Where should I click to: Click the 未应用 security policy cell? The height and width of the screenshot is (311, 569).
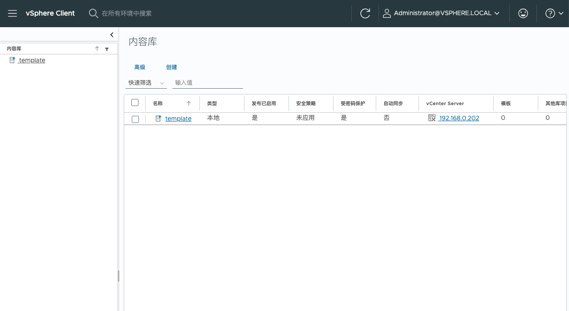(305, 118)
